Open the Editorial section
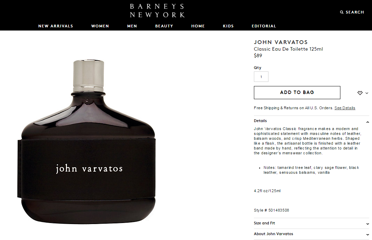372x240 pixels. [264, 26]
